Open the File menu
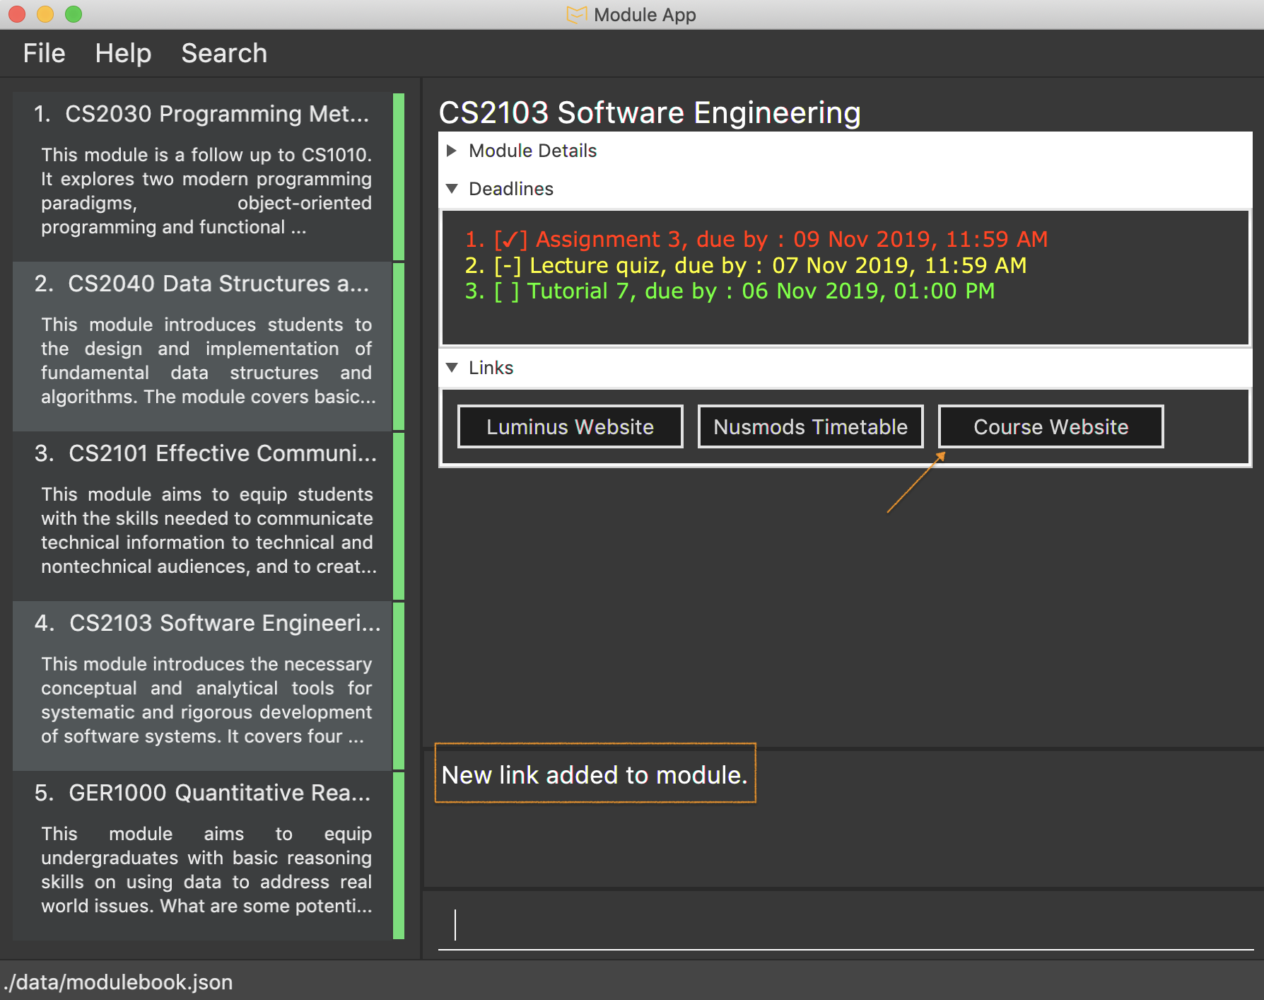Viewport: 1264px width, 1000px height. coord(44,53)
